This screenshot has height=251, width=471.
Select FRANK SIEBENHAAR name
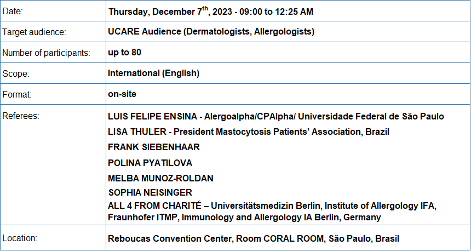[x=154, y=147]
